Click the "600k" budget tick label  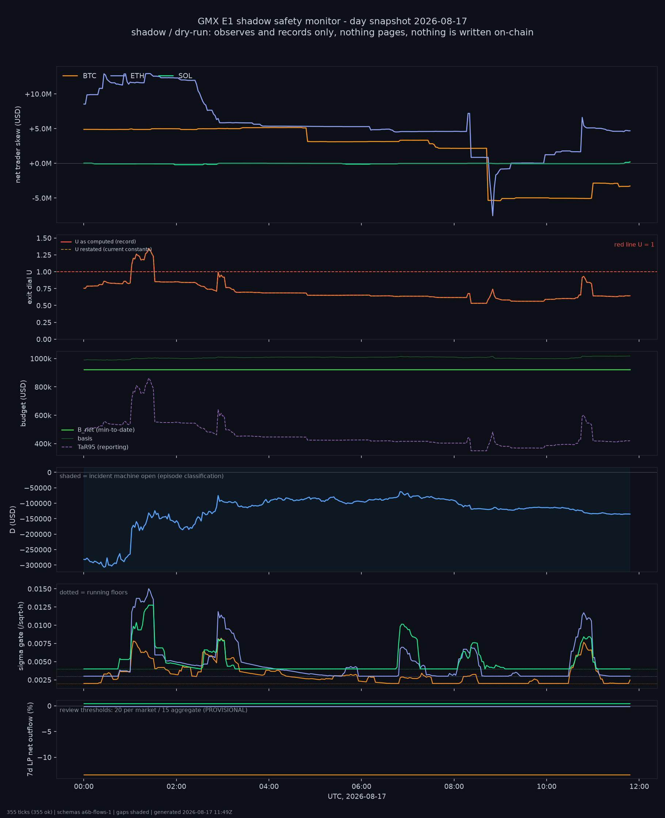pos(42,415)
